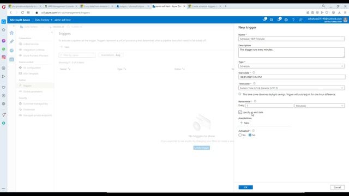Click Data Factory breadcrumb link
Viewport: 349px width, 196px height.
42,20
